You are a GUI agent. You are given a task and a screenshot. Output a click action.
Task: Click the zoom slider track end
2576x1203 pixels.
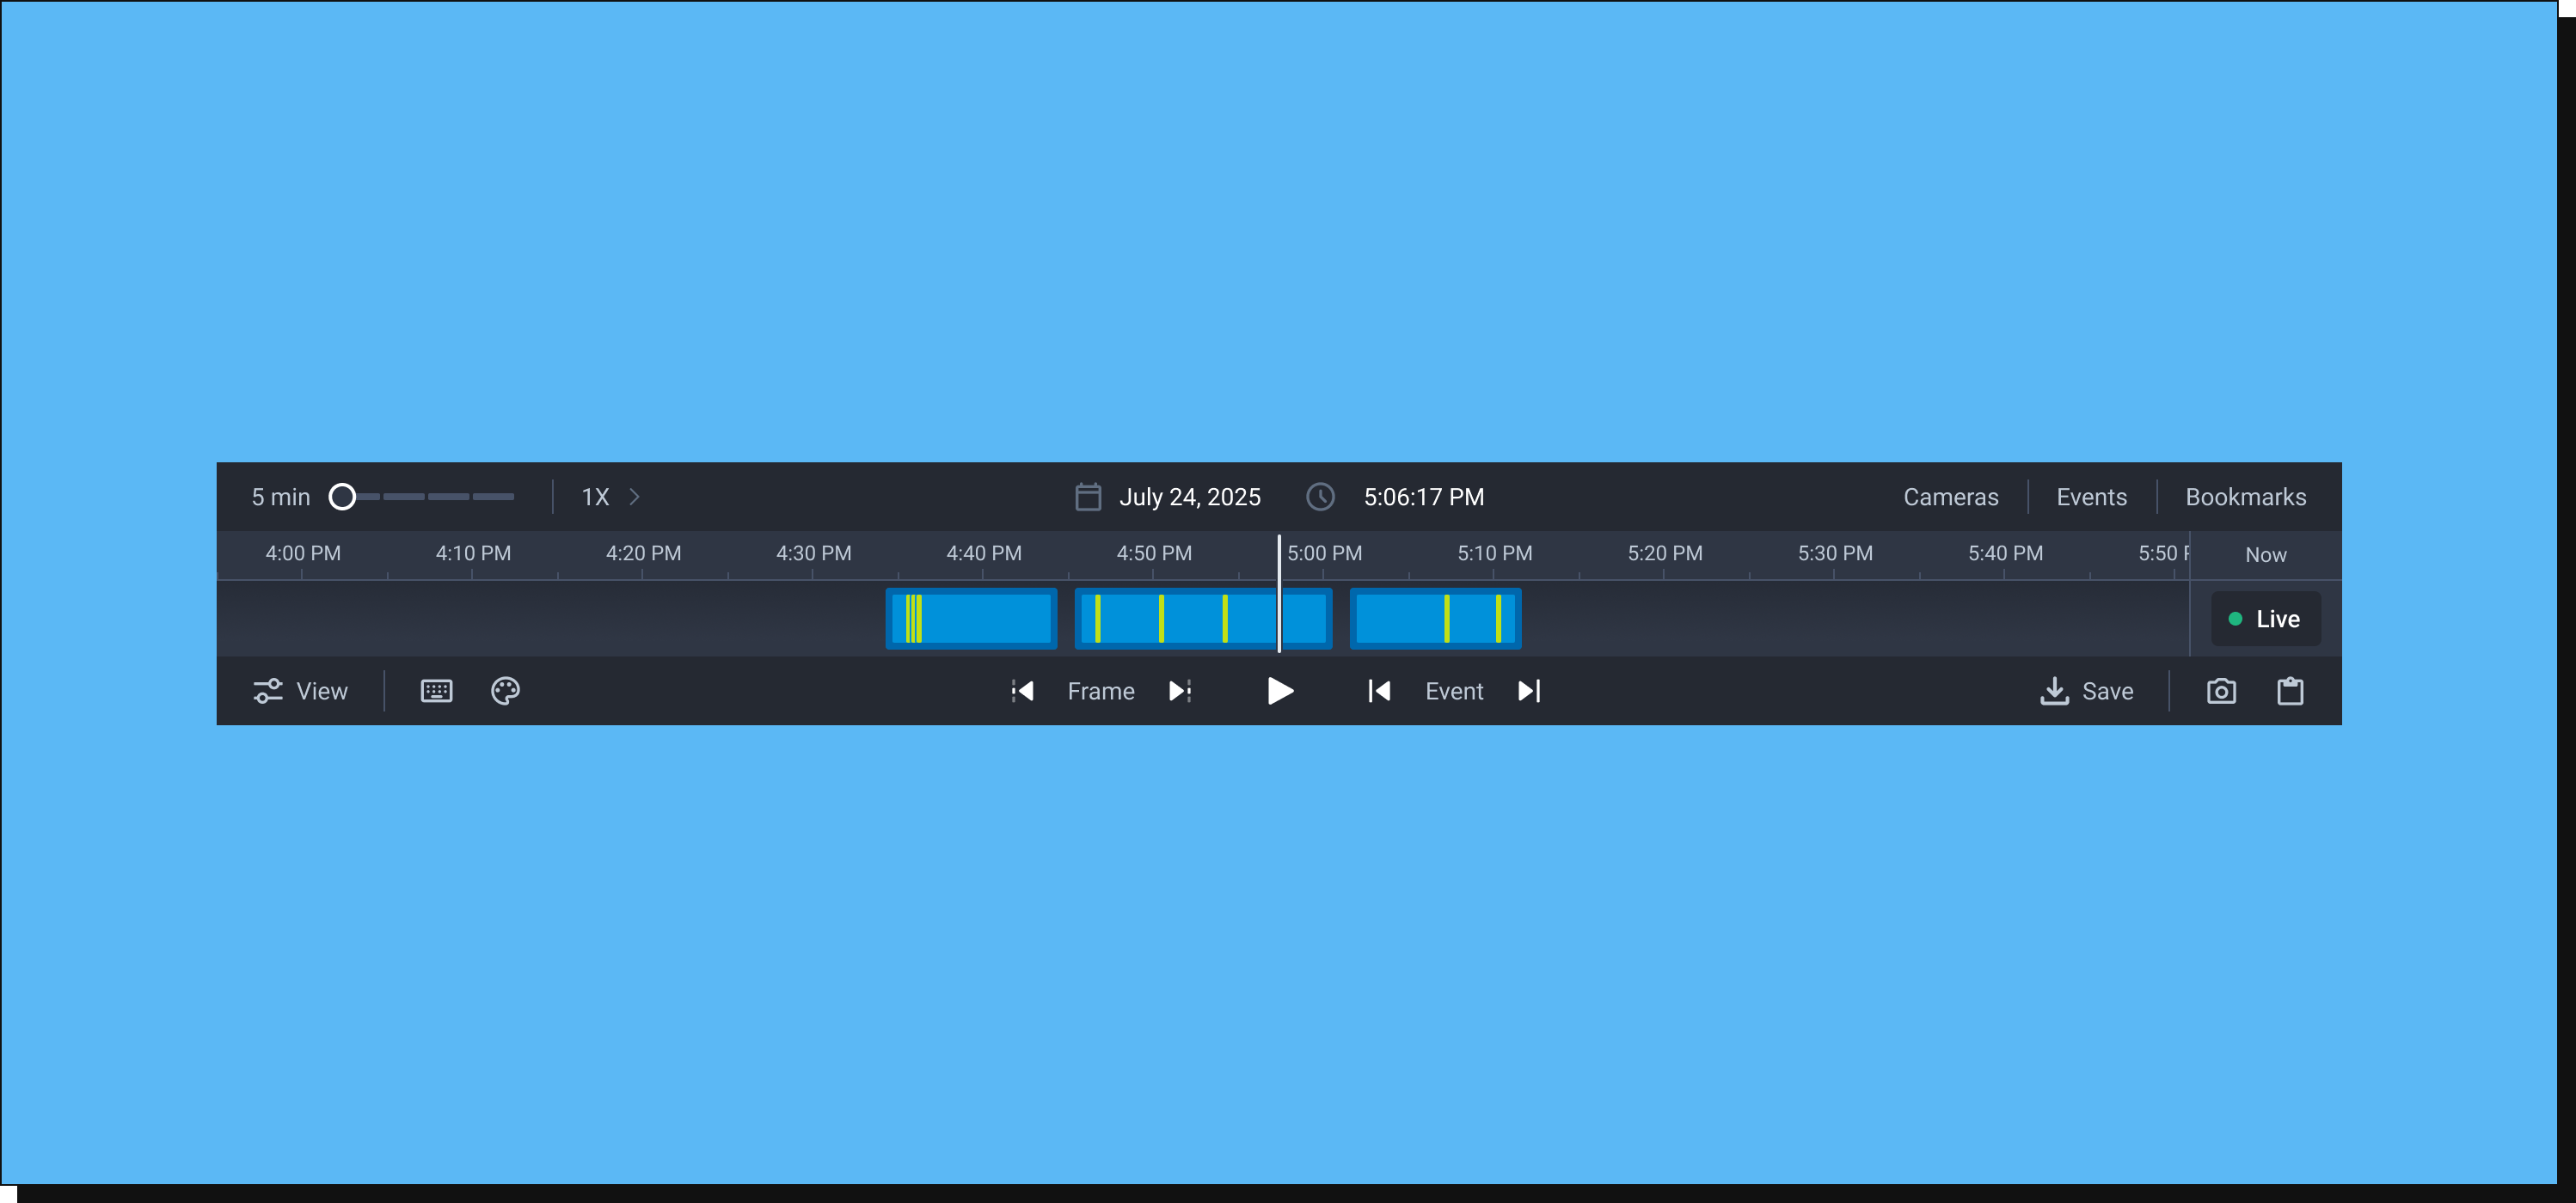pos(494,497)
